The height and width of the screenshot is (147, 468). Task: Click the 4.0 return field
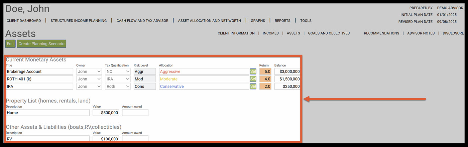point(265,79)
